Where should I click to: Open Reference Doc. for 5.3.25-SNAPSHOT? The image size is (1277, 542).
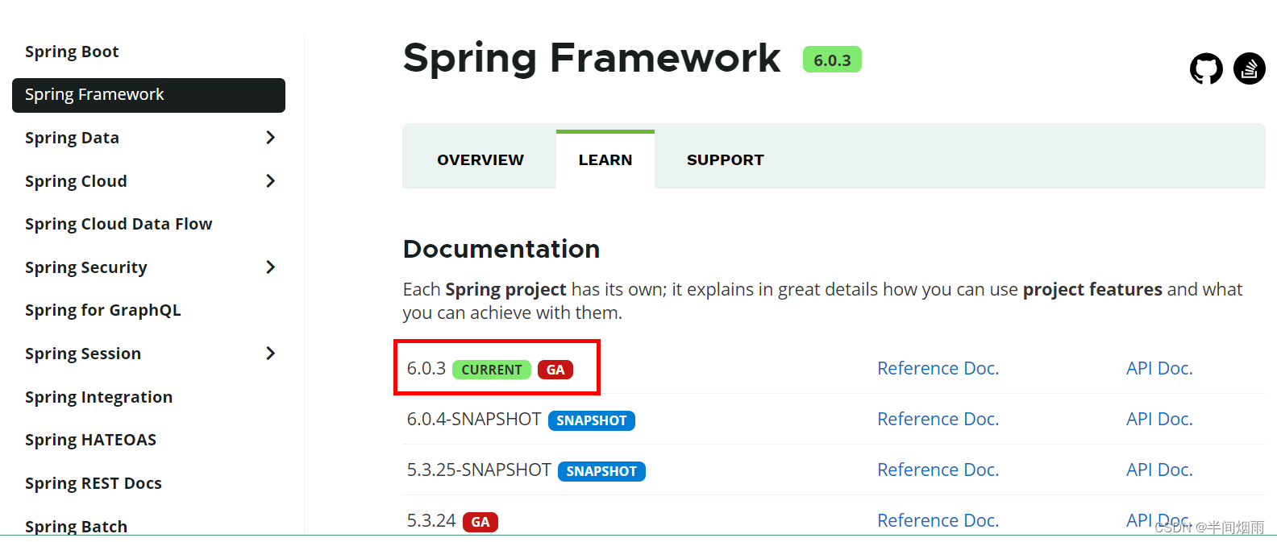tap(938, 470)
